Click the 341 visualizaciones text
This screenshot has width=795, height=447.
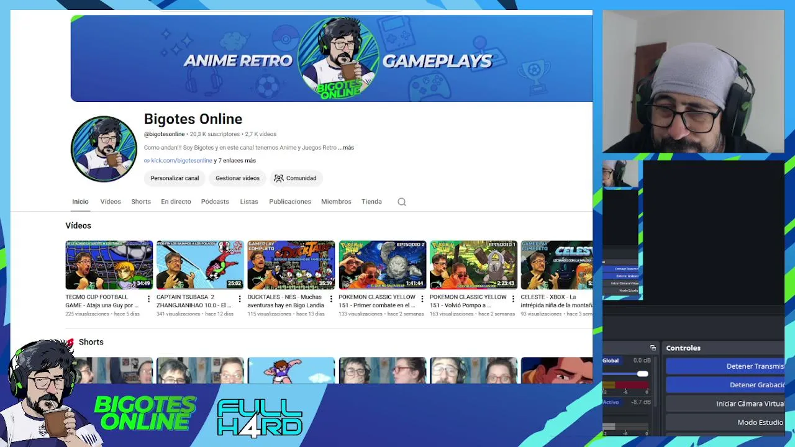178,314
